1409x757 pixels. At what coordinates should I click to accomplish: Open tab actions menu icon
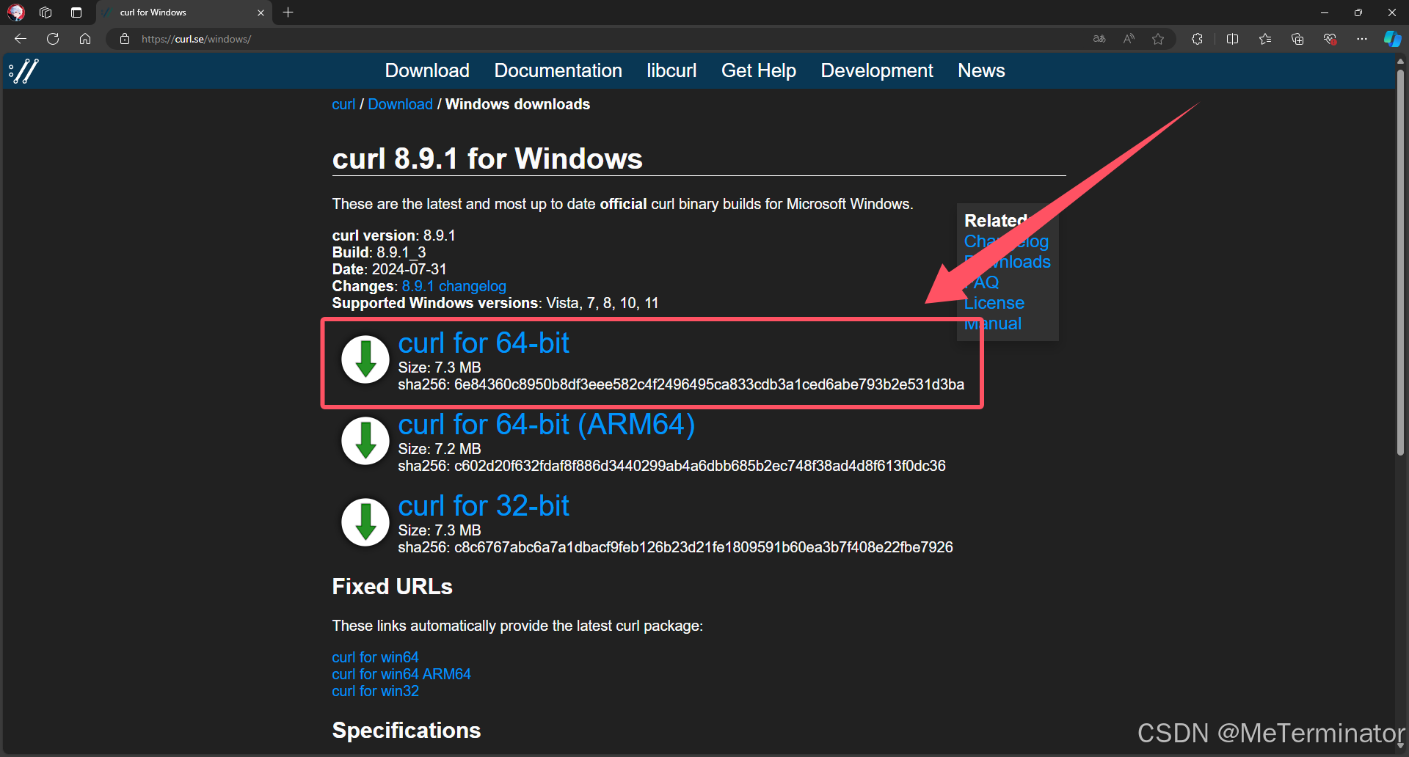[76, 12]
